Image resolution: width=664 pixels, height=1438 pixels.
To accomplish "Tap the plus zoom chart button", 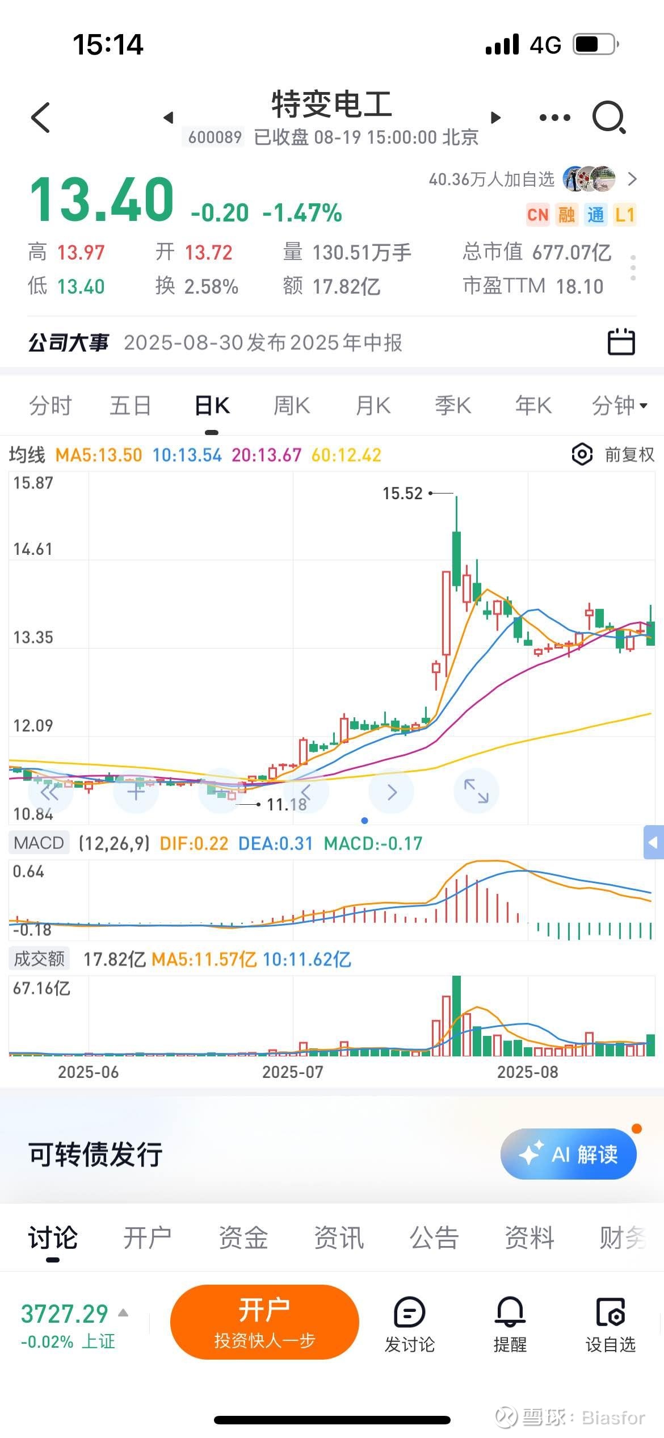I will pos(136,792).
